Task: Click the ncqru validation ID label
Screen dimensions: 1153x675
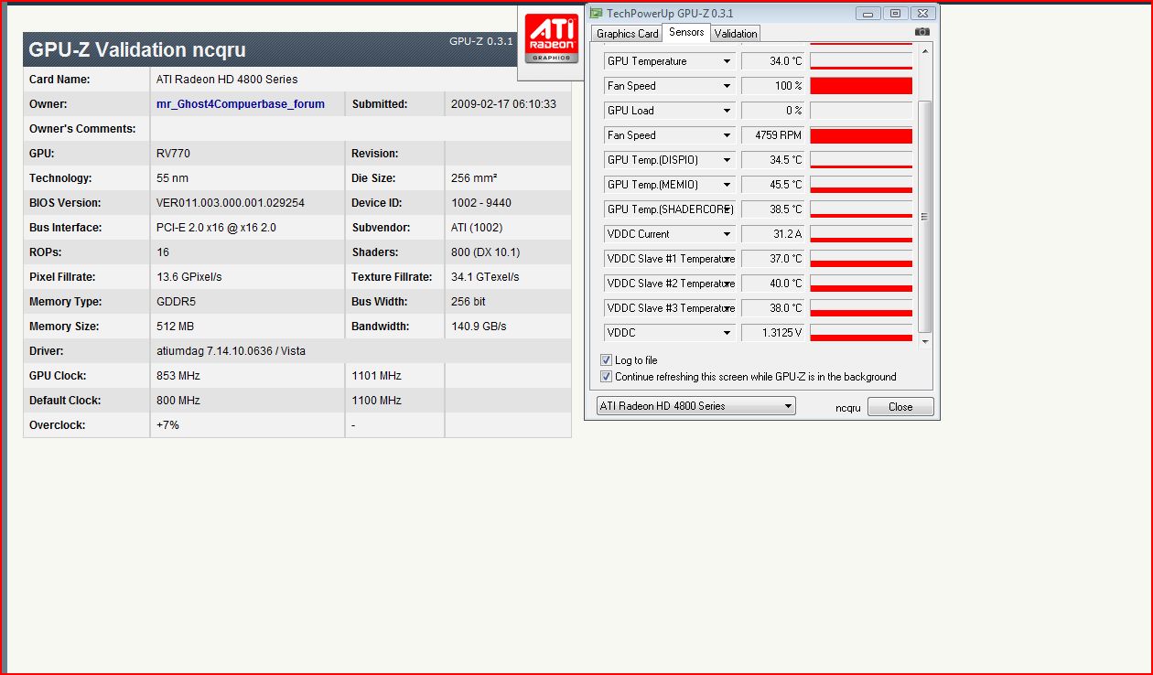Action: click(848, 408)
